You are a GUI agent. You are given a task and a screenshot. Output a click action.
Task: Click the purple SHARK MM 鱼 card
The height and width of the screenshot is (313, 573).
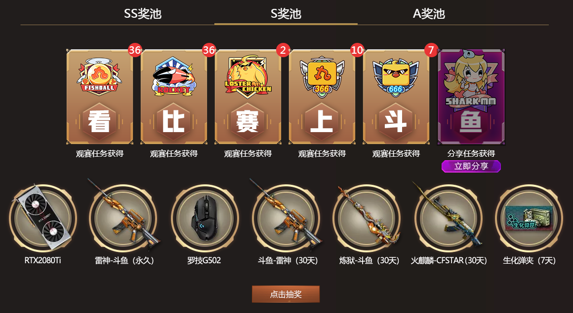point(471,97)
